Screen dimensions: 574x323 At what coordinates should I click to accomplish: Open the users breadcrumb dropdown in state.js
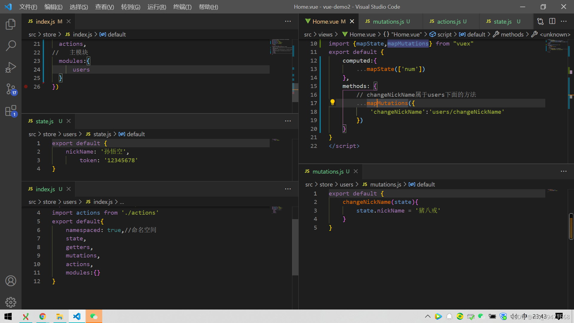click(70, 134)
